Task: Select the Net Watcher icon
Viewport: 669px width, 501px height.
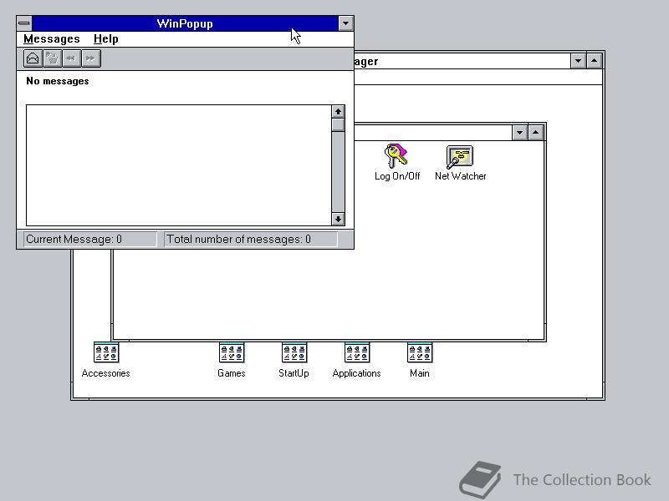Action: tap(461, 162)
